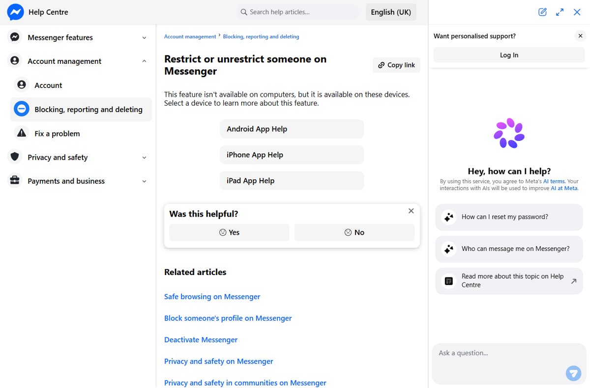Open iPad App Help
590x388 pixels.
click(x=292, y=181)
